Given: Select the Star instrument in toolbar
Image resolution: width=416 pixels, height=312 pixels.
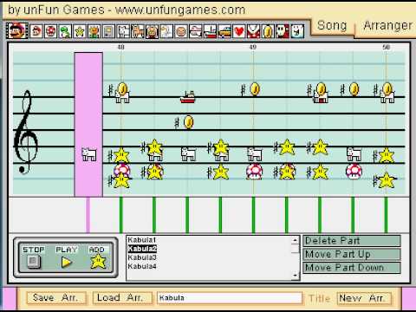Looking at the screenshot, I should [x=80, y=31].
